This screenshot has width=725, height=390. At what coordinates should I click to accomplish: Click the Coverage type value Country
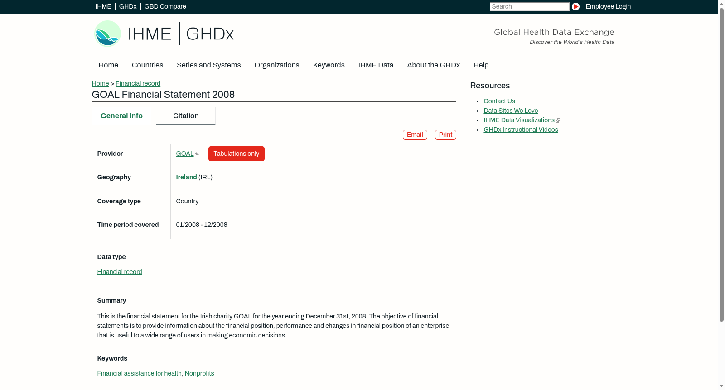pyautogui.click(x=187, y=202)
